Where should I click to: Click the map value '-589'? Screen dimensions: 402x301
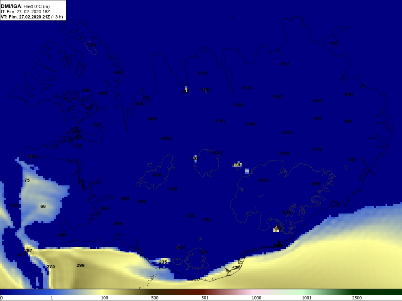[x=125, y=199]
